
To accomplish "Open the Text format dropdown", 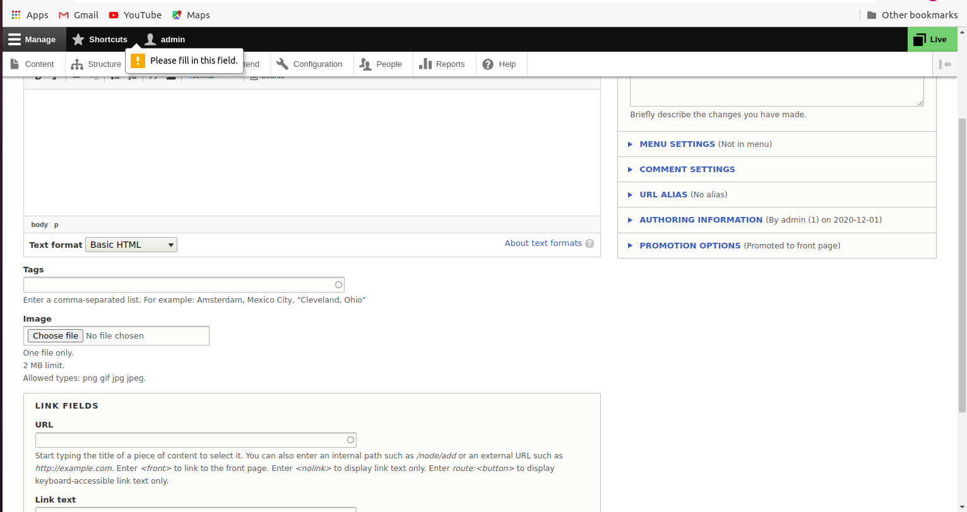I will pyautogui.click(x=131, y=245).
